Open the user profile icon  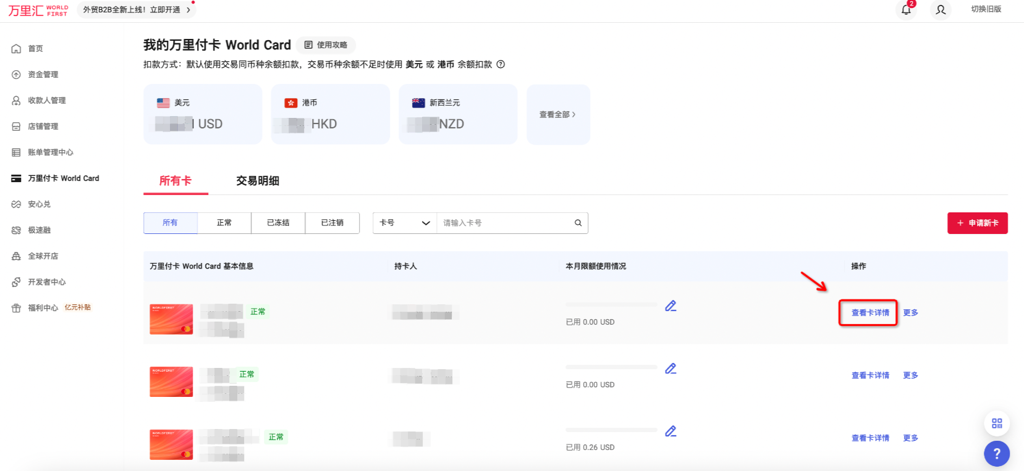pyautogui.click(x=941, y=10)
